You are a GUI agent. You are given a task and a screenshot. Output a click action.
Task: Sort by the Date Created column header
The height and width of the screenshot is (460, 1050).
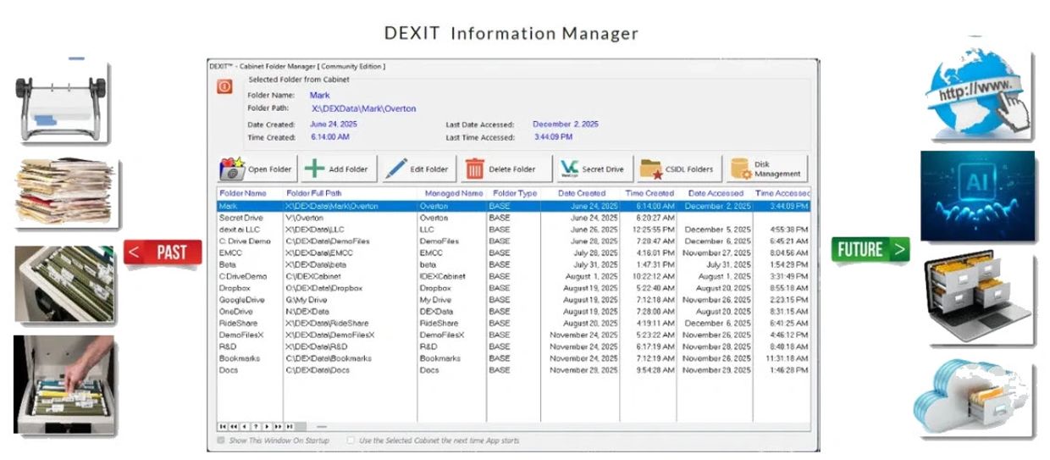point(581,193)
